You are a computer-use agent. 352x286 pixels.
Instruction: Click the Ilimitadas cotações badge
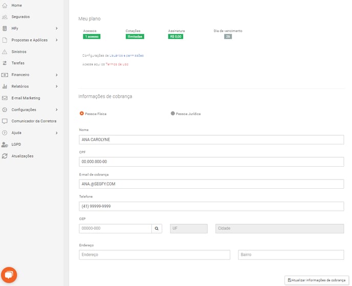click(135, 37)
